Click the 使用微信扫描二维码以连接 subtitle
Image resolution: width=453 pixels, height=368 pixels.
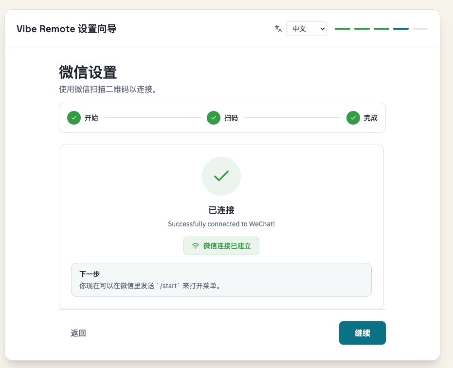tap(108, 89)
